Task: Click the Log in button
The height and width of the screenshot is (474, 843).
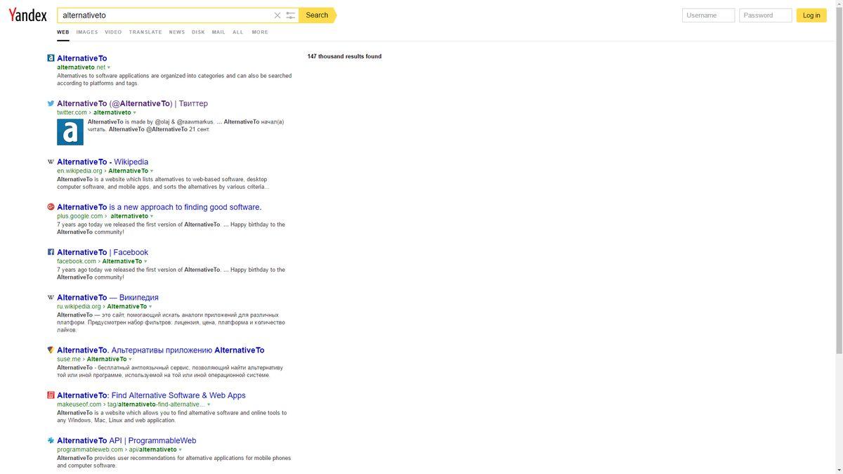Action: point(811,15)
